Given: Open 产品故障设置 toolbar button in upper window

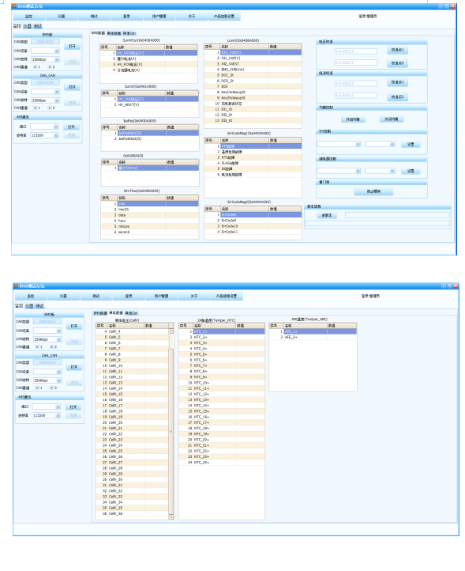Looking at the screenshot, I should (224, 17).
